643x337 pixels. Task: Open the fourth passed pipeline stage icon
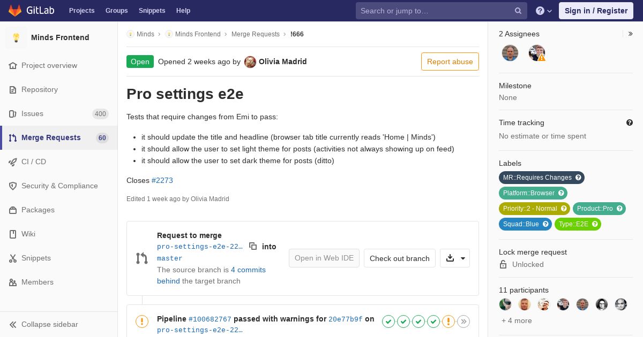pos(433,321)
